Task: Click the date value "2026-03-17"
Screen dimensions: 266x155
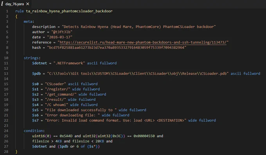Action: [x=60, y=37]
